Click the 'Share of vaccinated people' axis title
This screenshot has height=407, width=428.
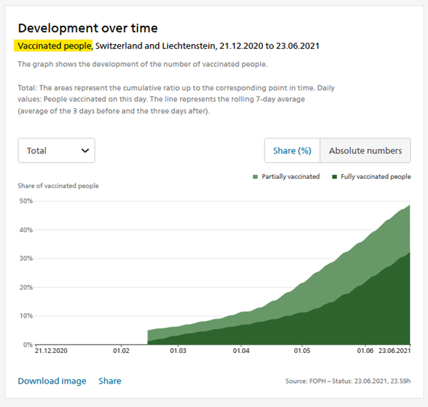pyautogui.click(x=58, y=186)
